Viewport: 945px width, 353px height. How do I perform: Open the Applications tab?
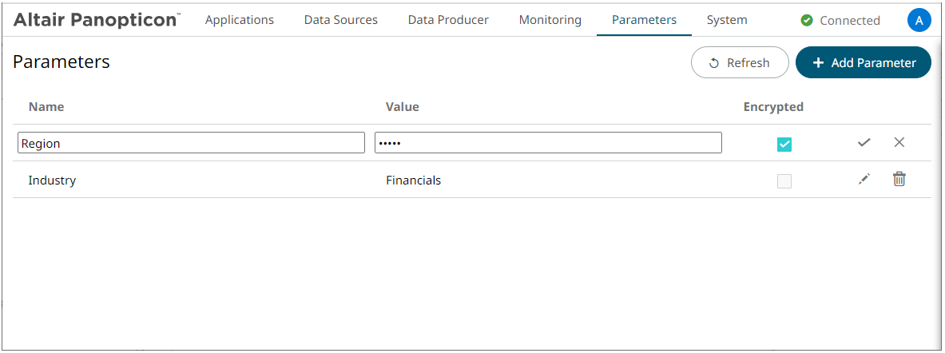pyautogui.click(x=239, y=20)
